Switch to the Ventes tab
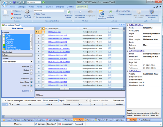Viewport: 163px width, 127px height. [31, 7]
